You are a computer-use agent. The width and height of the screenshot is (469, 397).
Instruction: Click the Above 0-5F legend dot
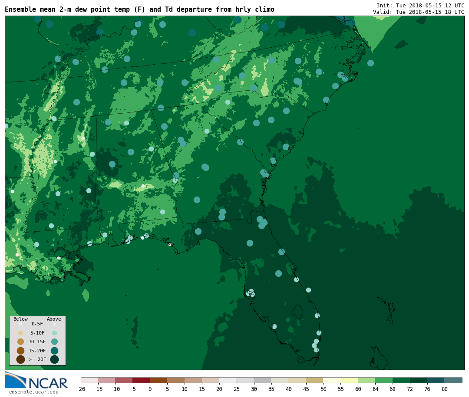click(x=54, y=324)
